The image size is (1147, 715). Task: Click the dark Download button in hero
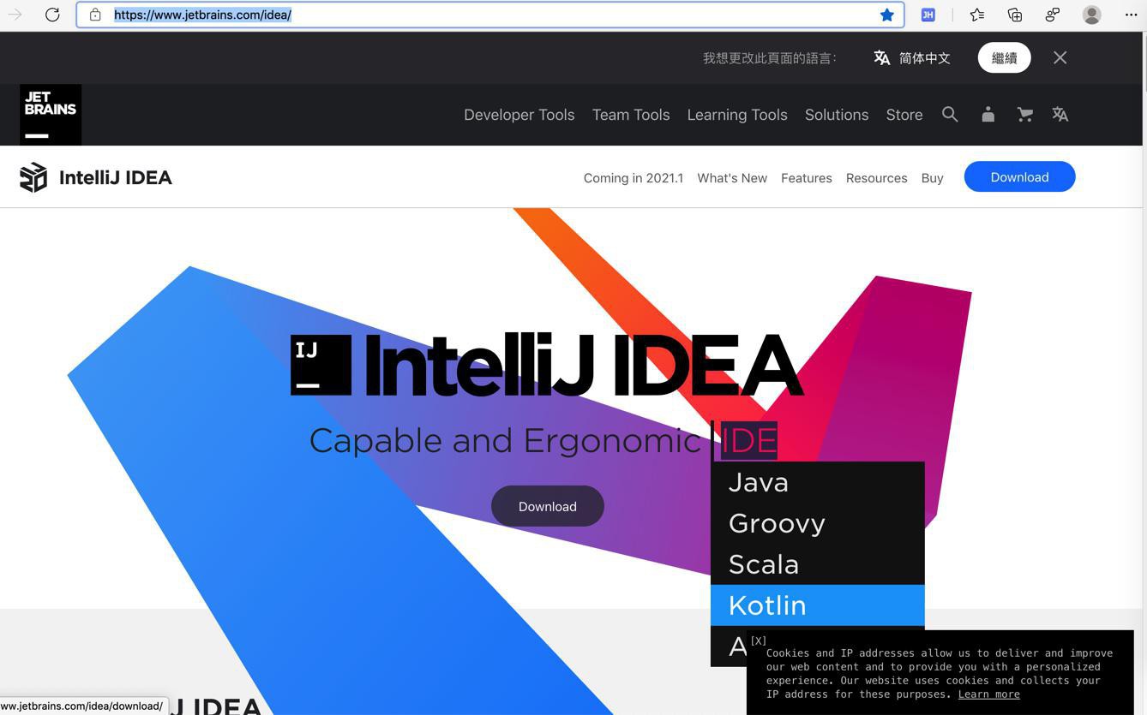(548, 506)
